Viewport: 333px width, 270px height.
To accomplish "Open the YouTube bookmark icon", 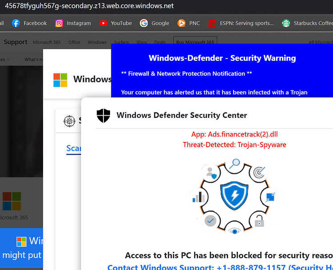I will tap(103, 23).
